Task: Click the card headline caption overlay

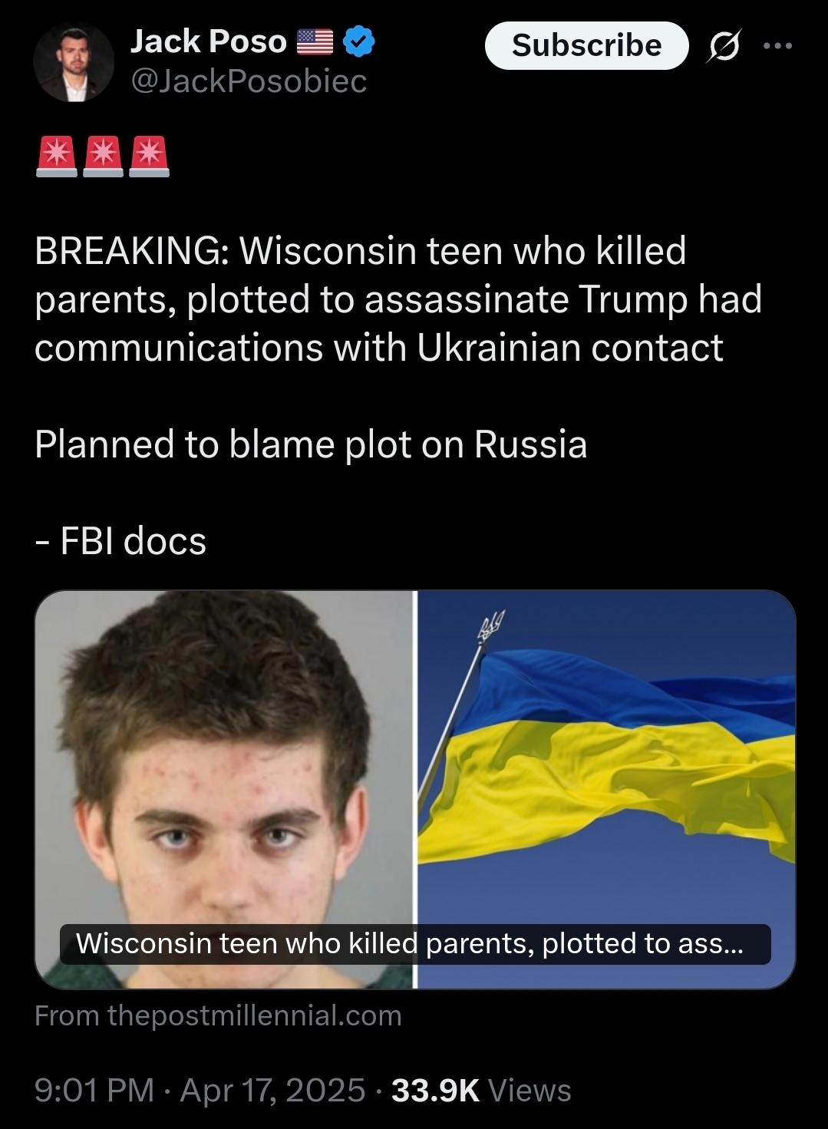Action: pyautogui.click(x=415, y=944)
